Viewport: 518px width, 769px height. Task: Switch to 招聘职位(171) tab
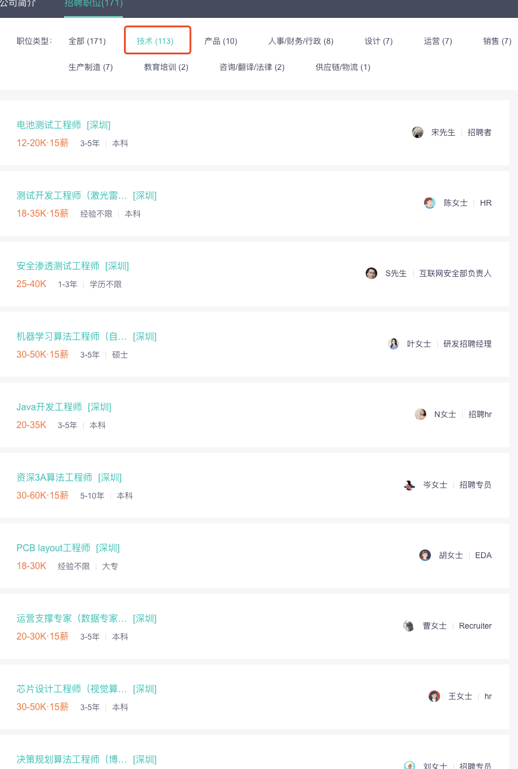click(x=93, y=3)
